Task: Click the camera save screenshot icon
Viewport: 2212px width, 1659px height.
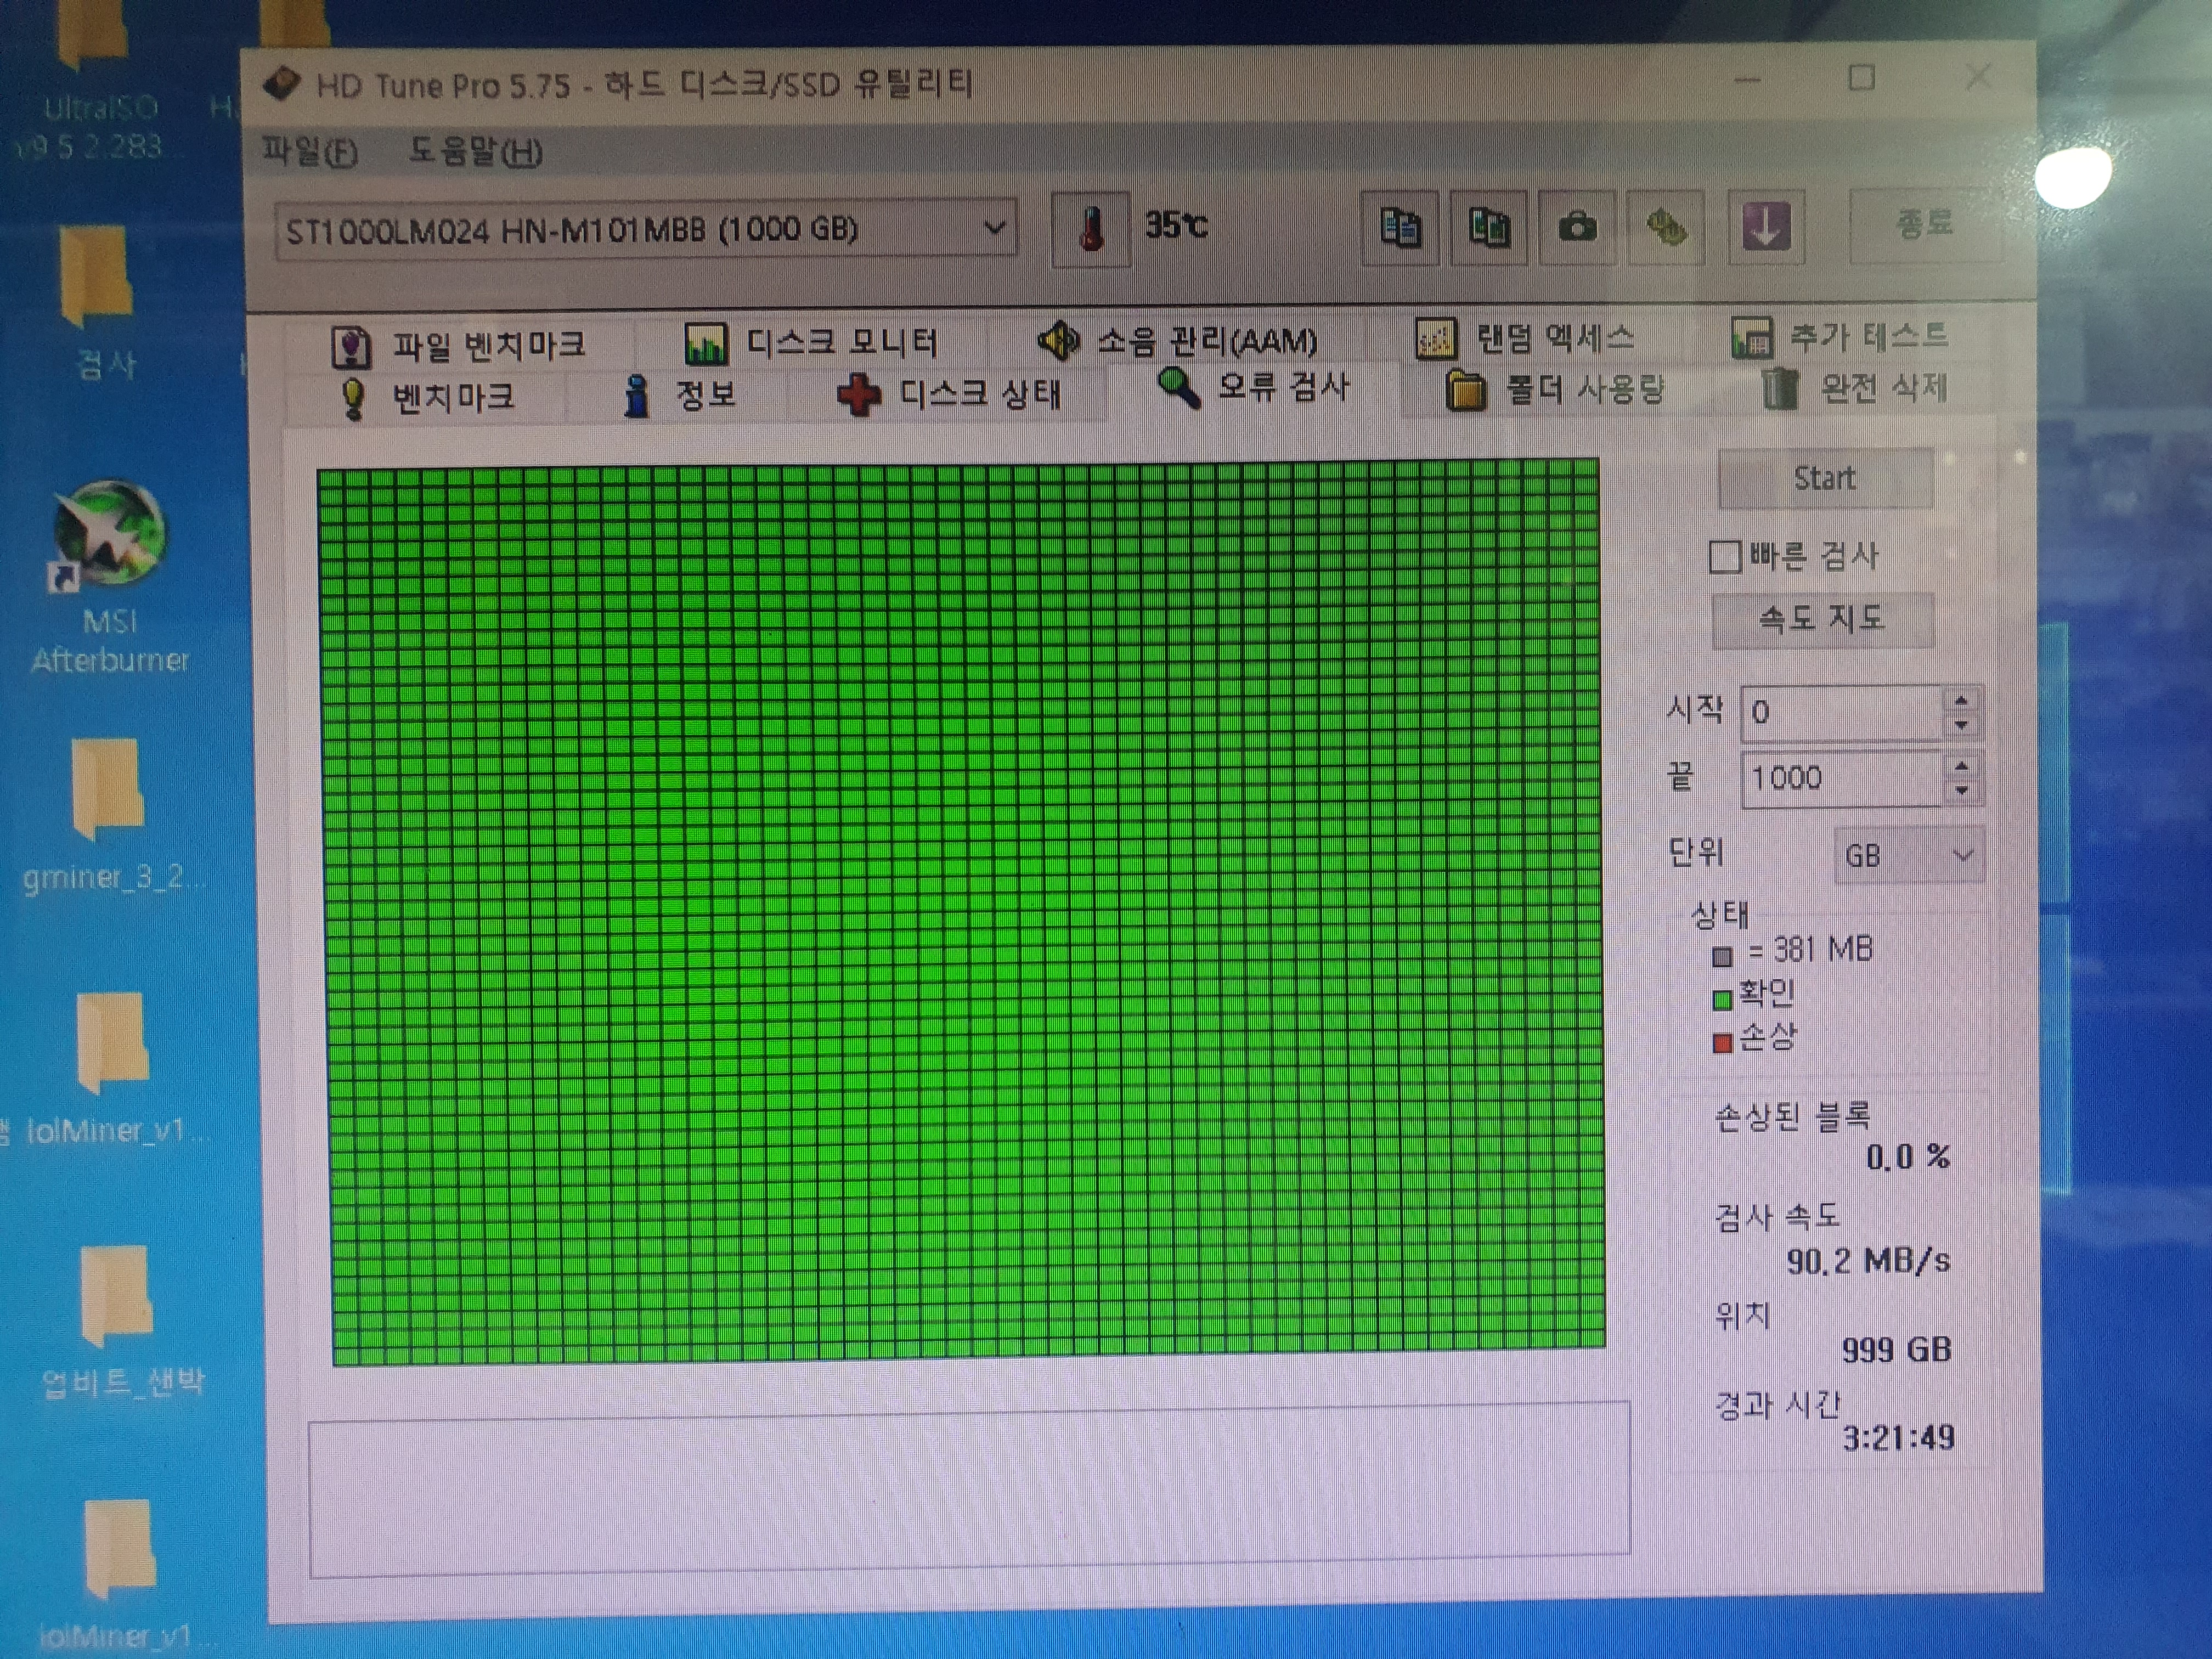Action: tap(1577, 227)
